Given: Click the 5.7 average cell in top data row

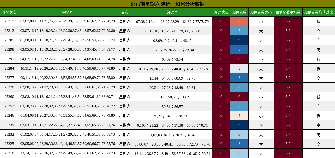Looking at the screenshot, I should click(288, 22).
